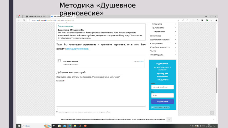Screen dimensions: 228x128
Task: Tick the save-my-name checkbox below comment box
Action: coord(57,110)
